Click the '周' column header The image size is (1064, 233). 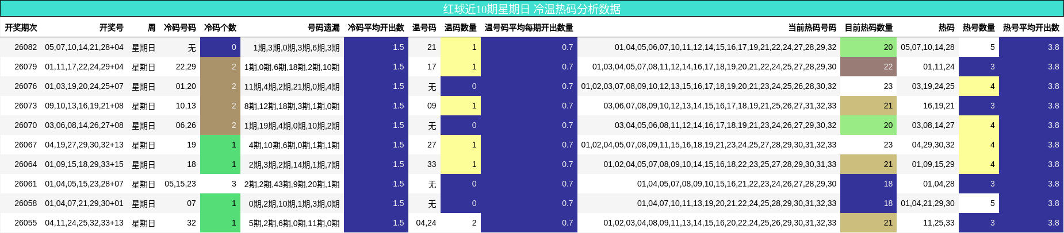[x=151, y=28]
